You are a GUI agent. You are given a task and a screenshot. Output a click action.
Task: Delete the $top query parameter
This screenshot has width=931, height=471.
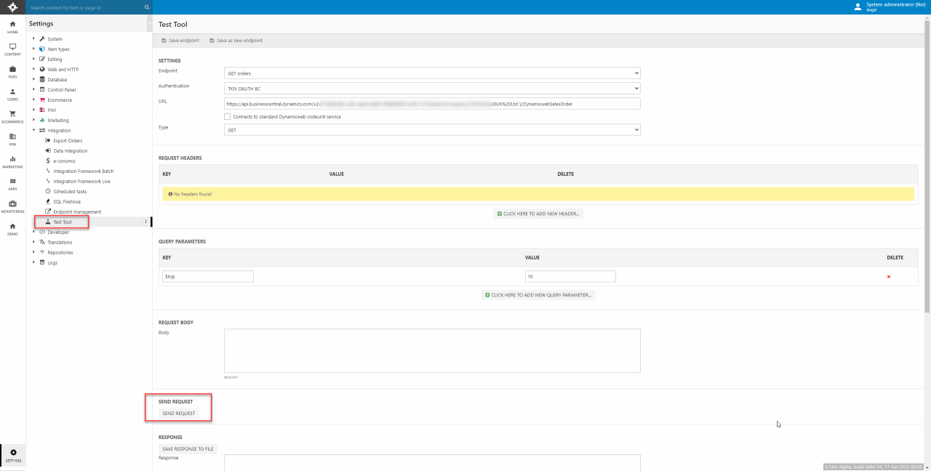888,276
